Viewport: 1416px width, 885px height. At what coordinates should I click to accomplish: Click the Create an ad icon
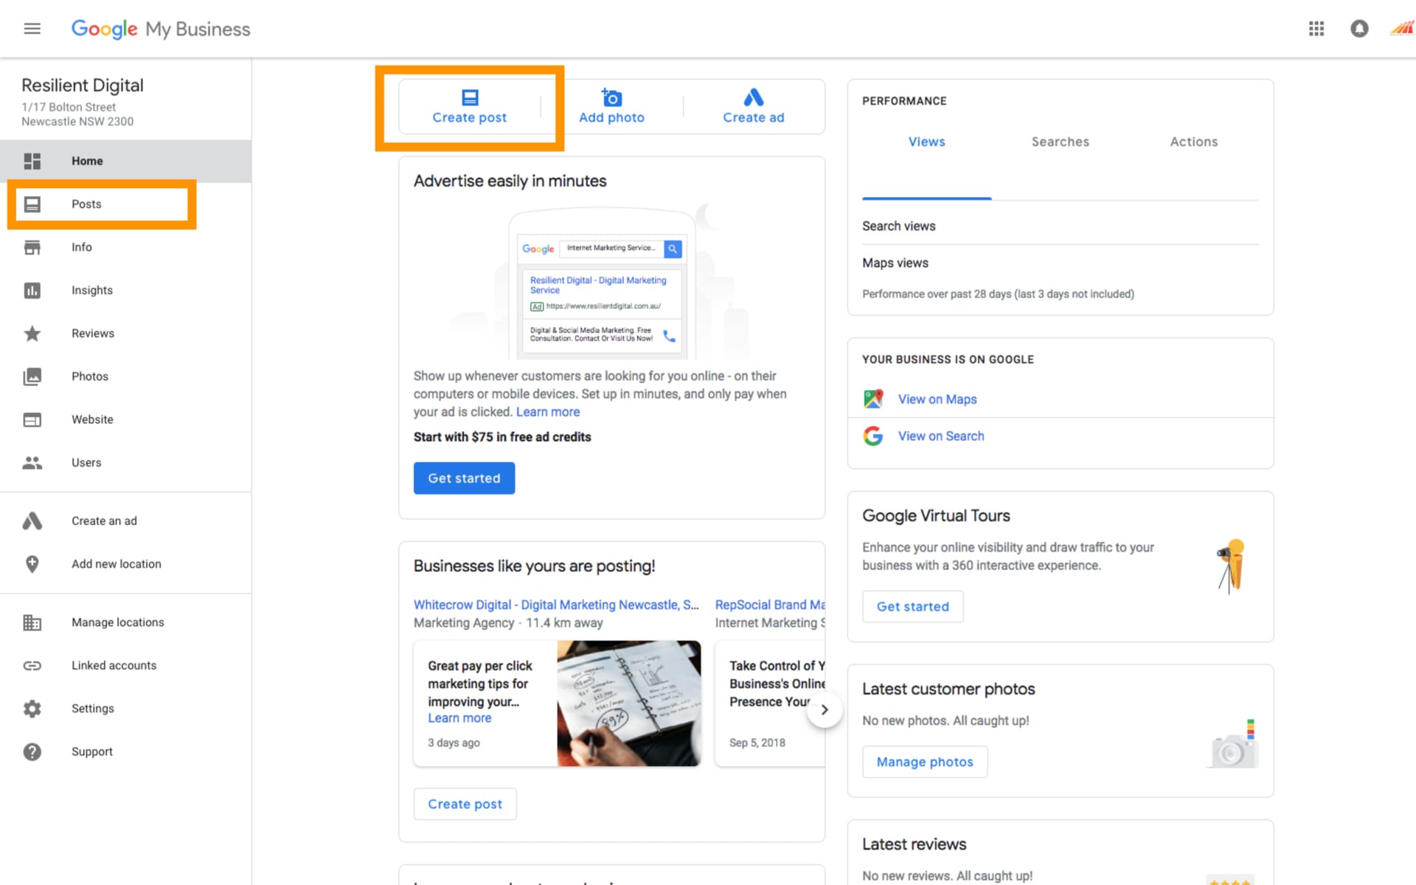(x=32, y=521)
